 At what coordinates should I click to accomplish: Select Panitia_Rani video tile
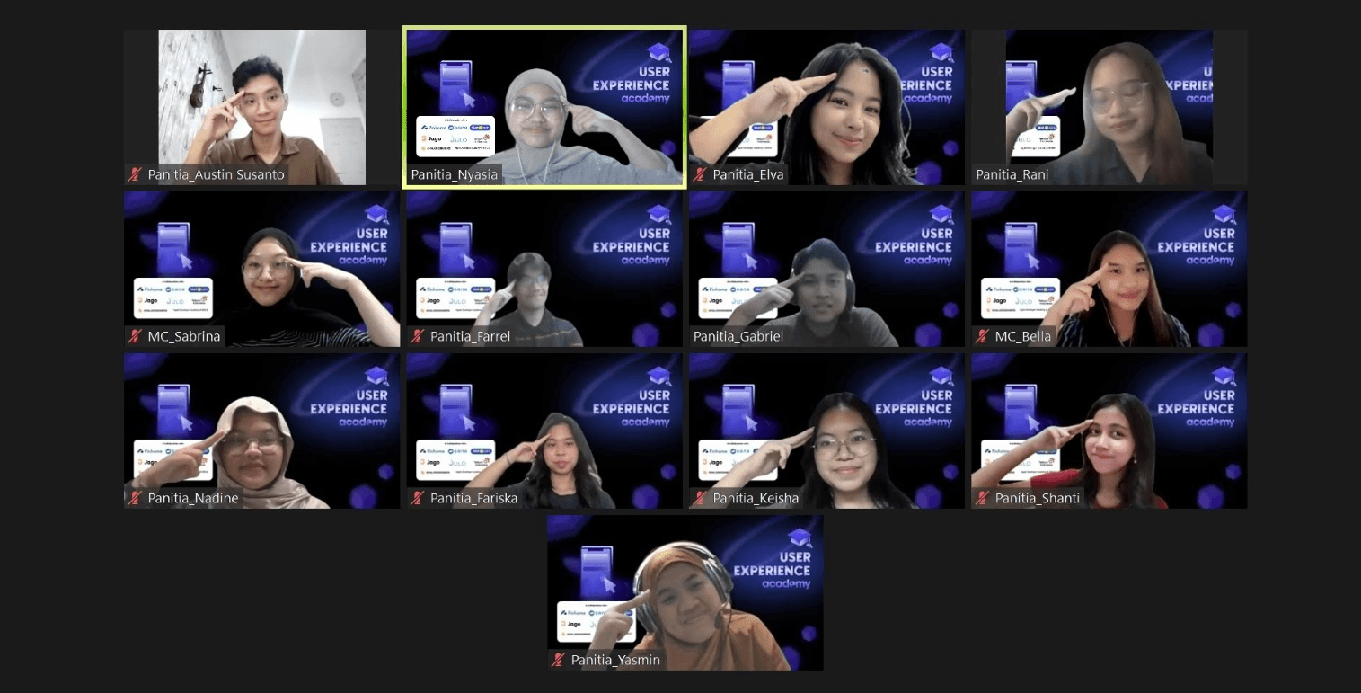[x=1109, y=107]
